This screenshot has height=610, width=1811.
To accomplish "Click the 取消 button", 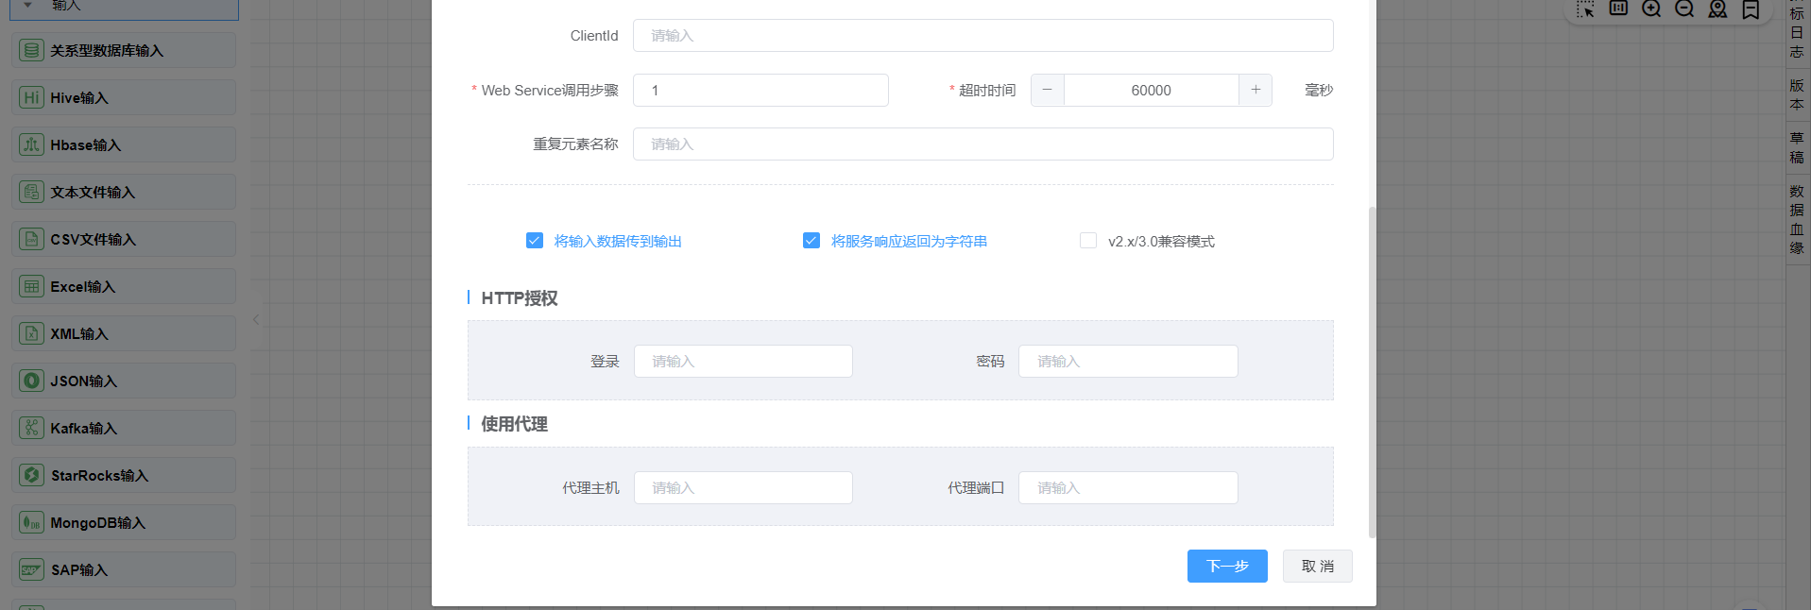I will point(1317,566).
